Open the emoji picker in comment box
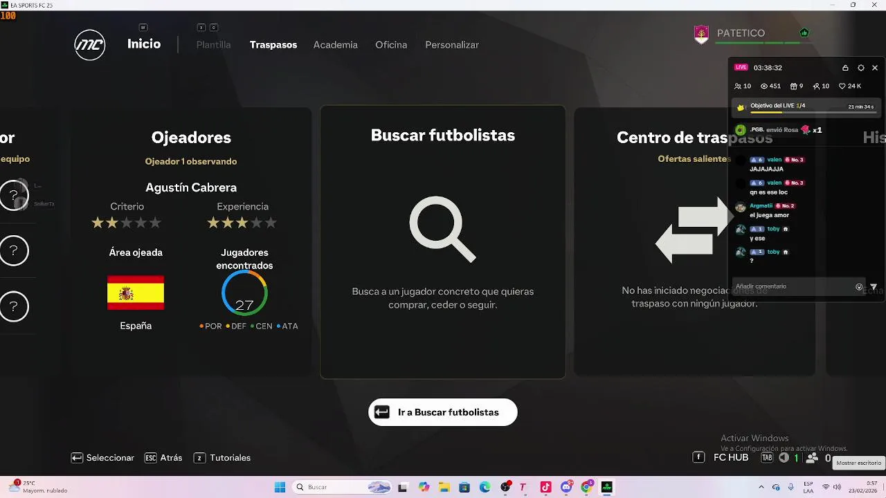 pyautogui.click(x=859, y=287)
